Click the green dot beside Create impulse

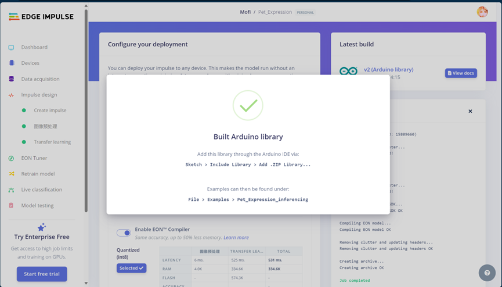[x=24, y=111]
